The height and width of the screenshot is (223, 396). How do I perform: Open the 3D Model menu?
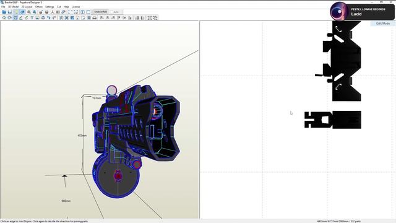click(x=13, y=7)
